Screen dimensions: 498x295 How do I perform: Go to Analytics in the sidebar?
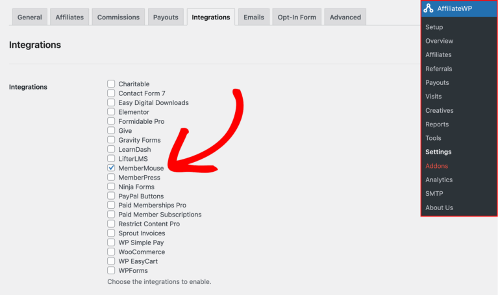coord(439,180)
